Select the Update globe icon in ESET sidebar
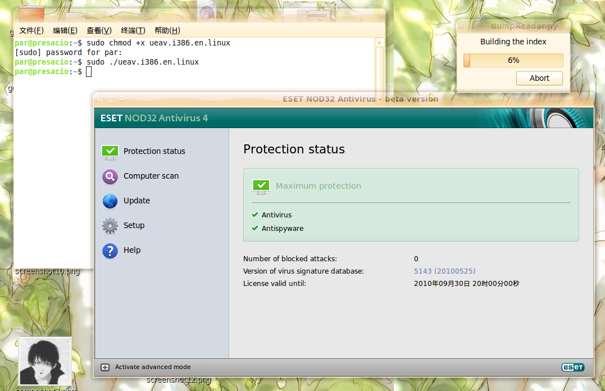The width and height of the screenshot is (605, 391). click(110, 201)
